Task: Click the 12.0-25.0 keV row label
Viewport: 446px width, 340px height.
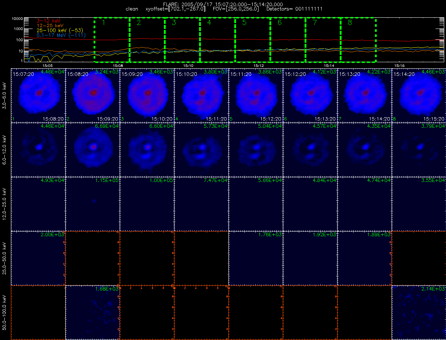Action: point(4,204)
